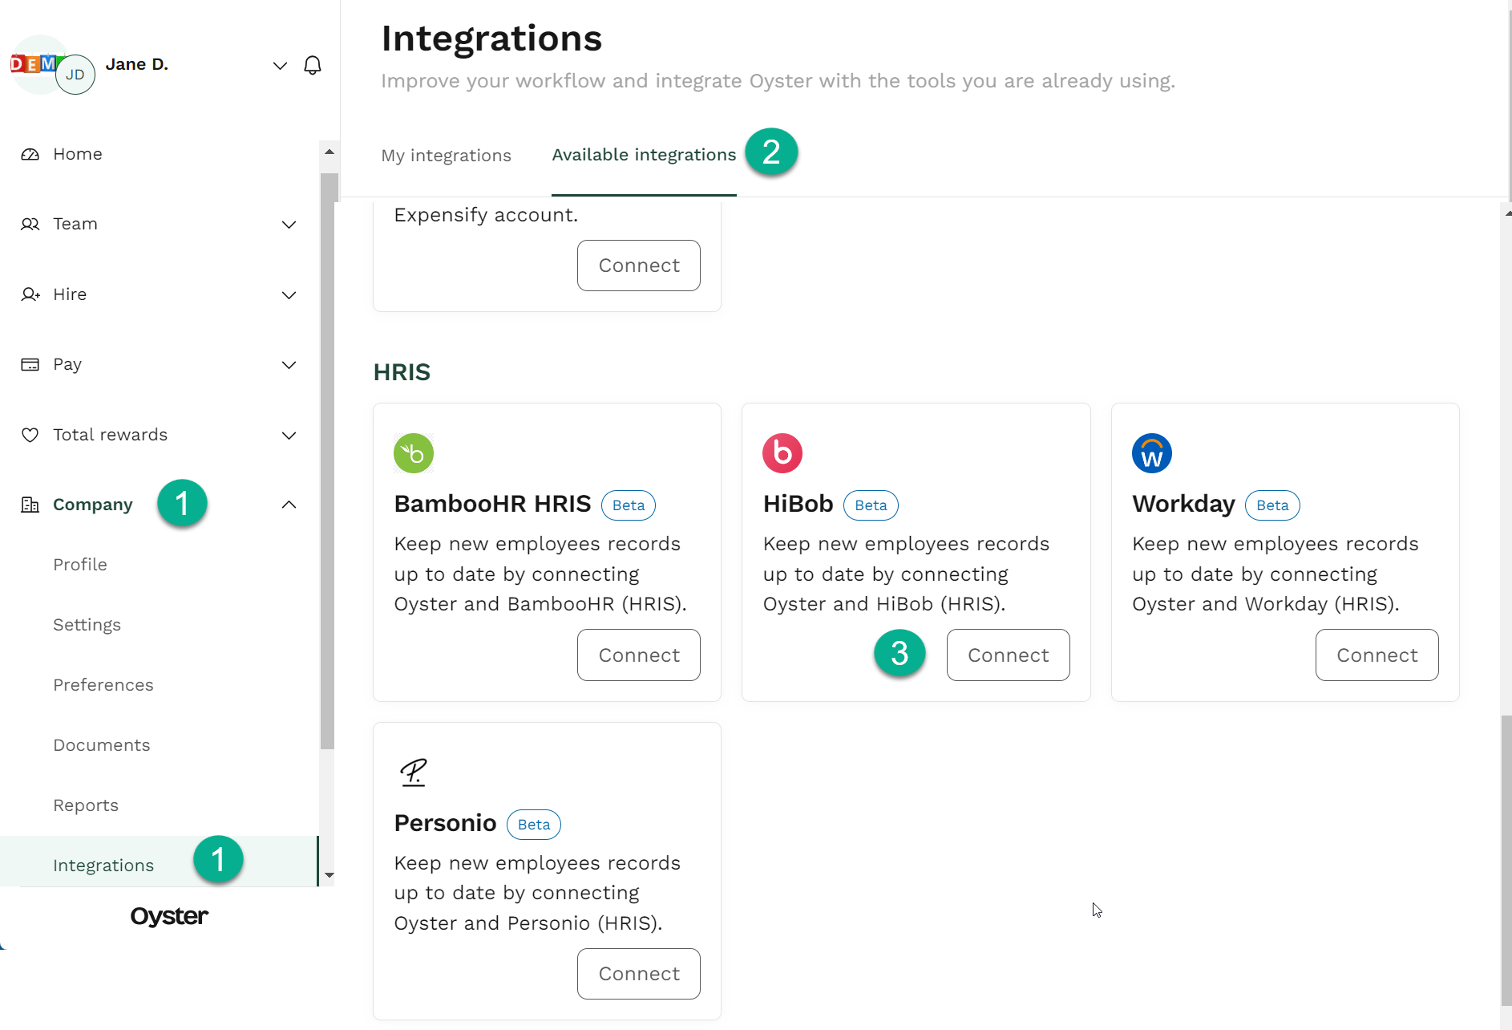
Task: Click the Company label in sidebar
Action: coord(93,505)
